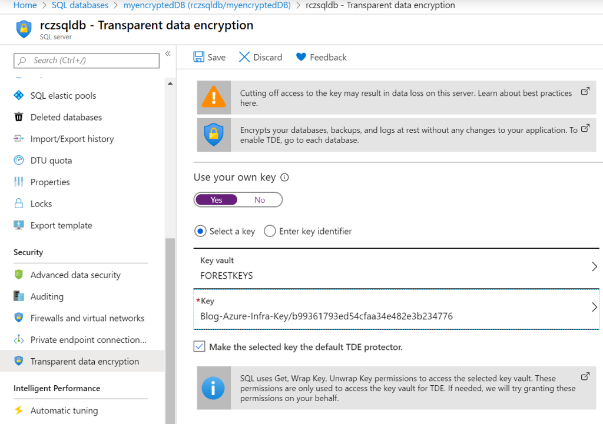Click the SQL server shield icon in header

point(24,29)
